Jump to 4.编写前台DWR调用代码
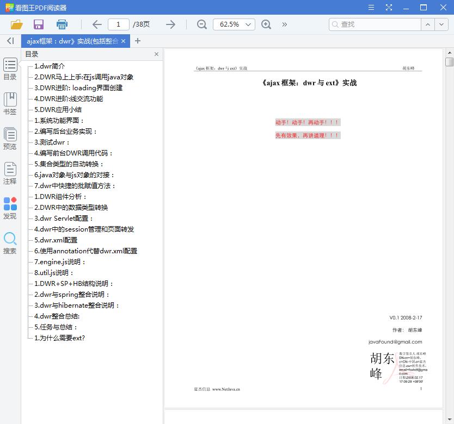This screenshot has width=454, height=424. click(x=73, y=153)
